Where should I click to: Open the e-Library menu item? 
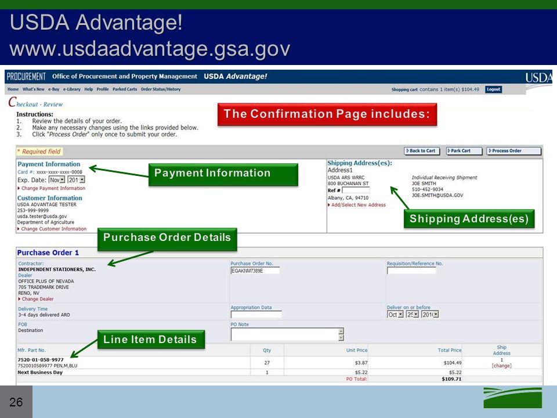72,89
